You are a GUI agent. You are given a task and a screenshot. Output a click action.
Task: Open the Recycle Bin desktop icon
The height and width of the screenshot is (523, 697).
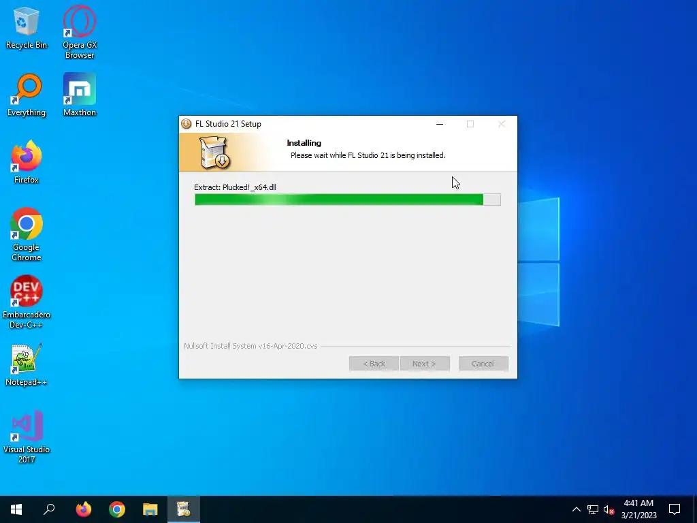tap(27, 27)
